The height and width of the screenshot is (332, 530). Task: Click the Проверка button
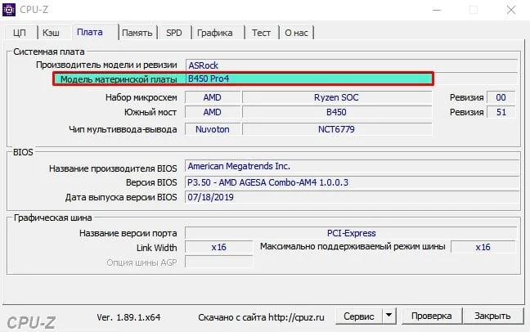click(432, 316)
